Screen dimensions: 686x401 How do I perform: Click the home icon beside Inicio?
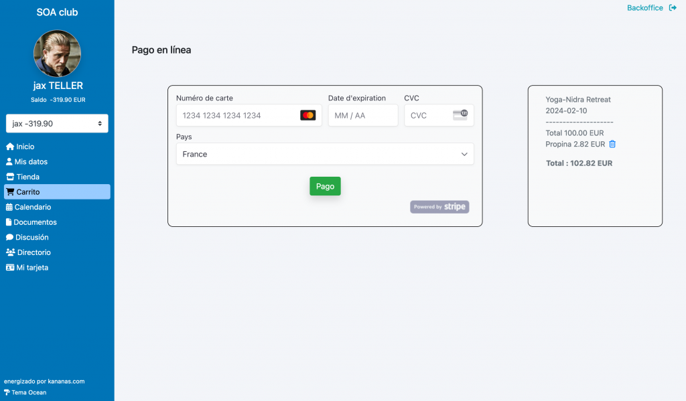click(10, 147)
